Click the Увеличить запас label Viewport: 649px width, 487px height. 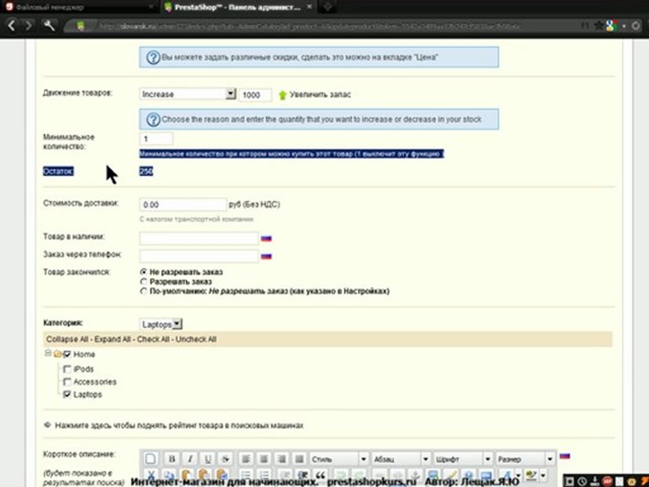pos(320,95)
